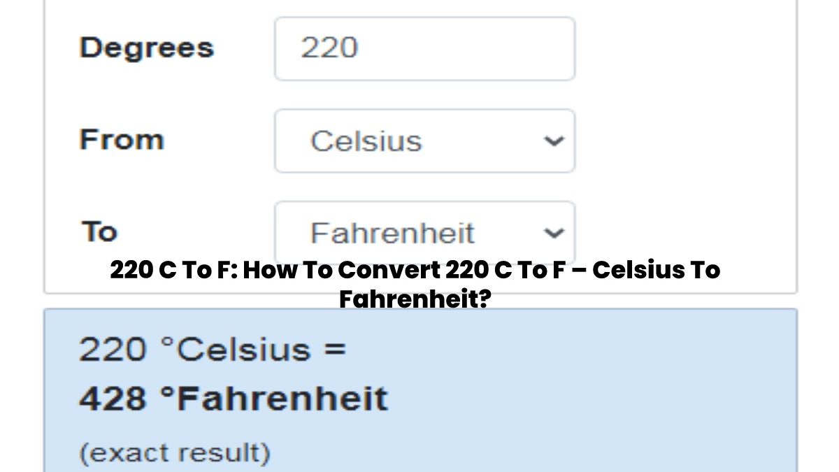The height and width of the screenshot is (472, 839).
Task: Click the "Degrees" field label
Action: click(146, 48)
